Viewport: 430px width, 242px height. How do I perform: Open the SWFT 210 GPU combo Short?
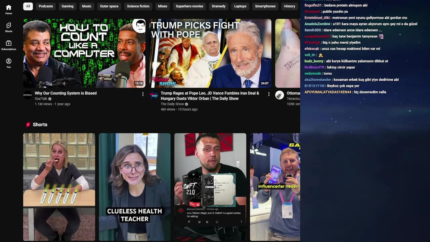[210, 187]
